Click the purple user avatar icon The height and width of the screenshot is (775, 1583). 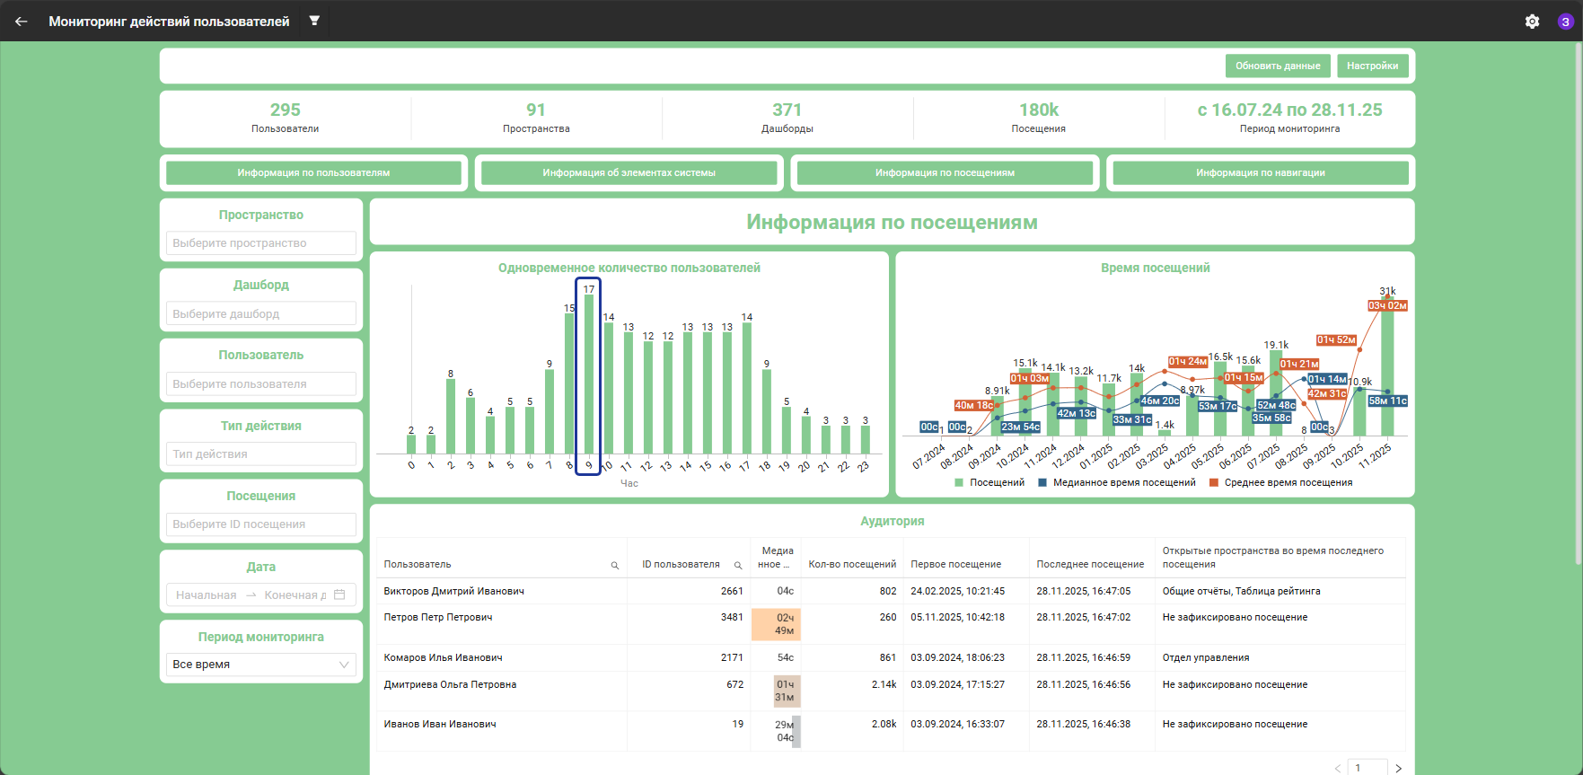[x=1565, y=22]
